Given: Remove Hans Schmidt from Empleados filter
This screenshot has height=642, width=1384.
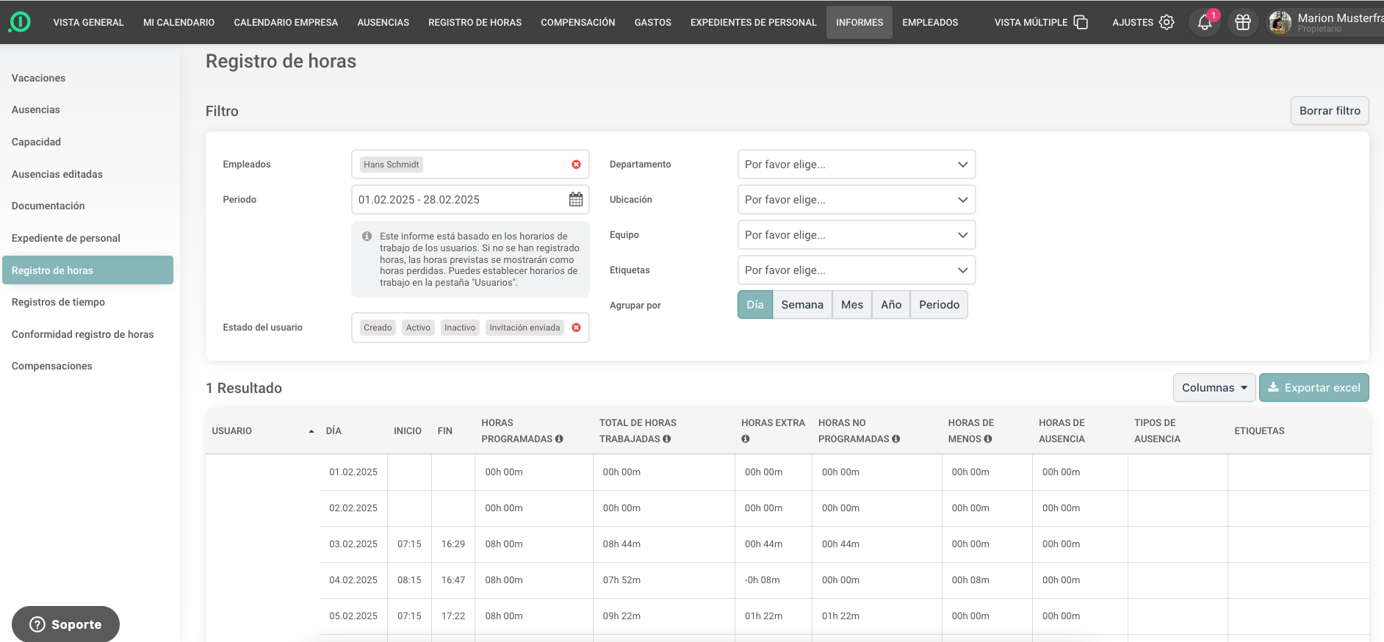Looking at the screenshot, I should pyautogui.click(x=576, y=165).
